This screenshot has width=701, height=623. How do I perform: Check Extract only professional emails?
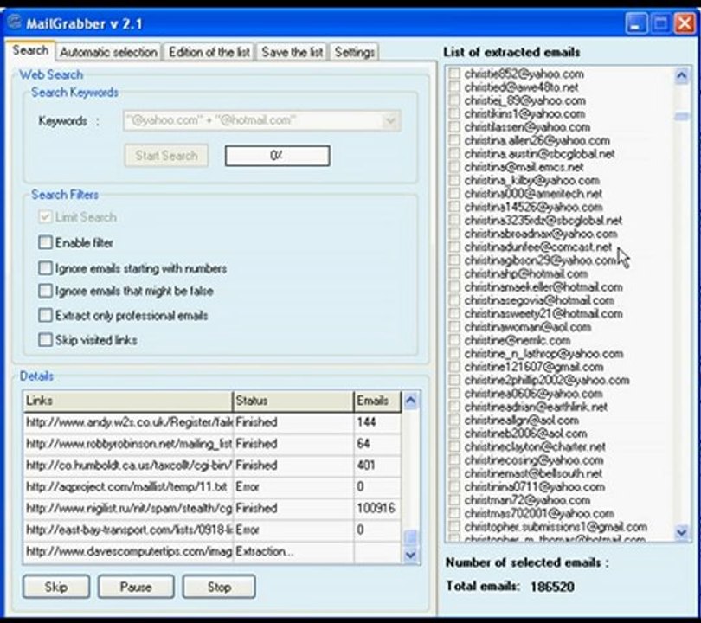45,316
